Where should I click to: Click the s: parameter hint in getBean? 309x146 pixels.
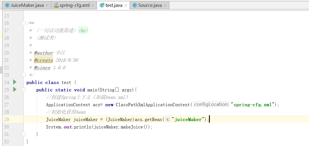(x=168, y=119)
